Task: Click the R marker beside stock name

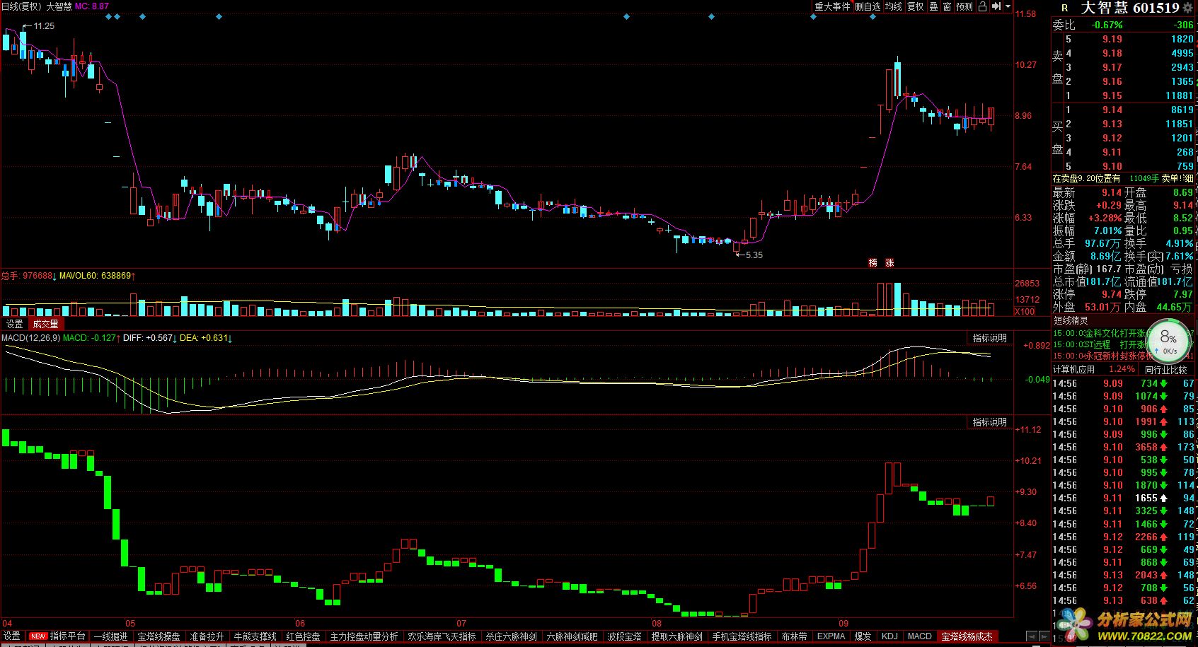Action: (1064, 8)
